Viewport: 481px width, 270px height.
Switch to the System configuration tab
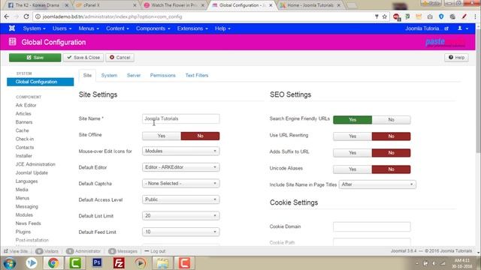tap(109, 75)
